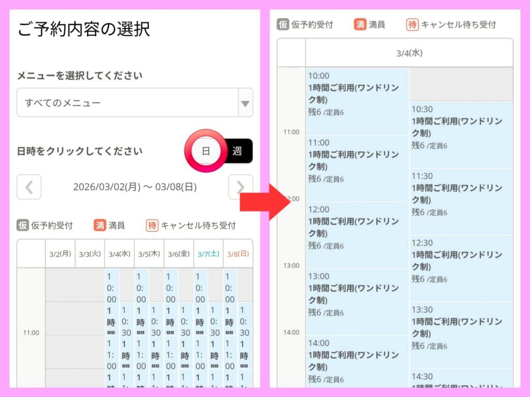Switch to week view with 週 toggle
This screenshot has height=397, width=530.
tap(237, 151)
